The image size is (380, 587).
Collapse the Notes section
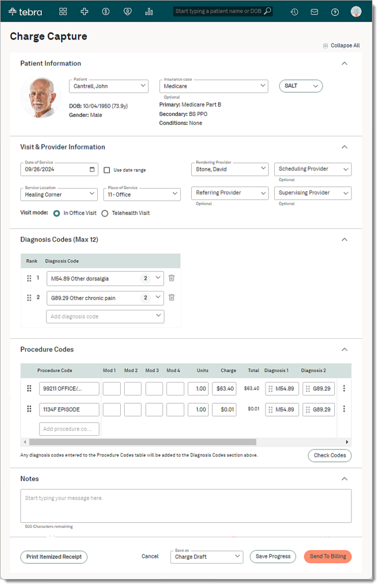[345, 479]
